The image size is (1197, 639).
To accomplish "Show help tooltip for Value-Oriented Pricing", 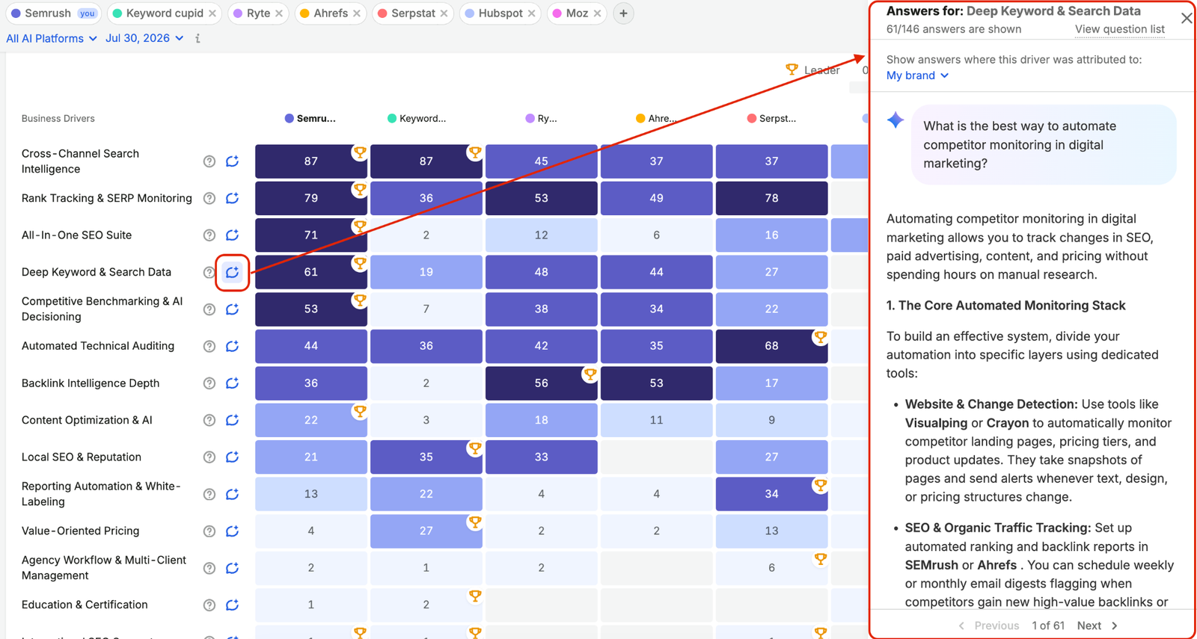I will click(x=209, y=531).
